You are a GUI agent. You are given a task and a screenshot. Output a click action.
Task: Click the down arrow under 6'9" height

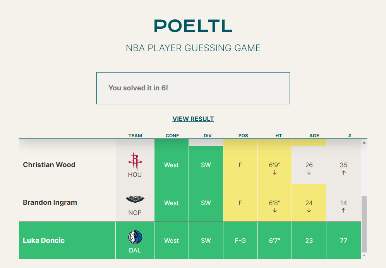(x=274, y=173)
